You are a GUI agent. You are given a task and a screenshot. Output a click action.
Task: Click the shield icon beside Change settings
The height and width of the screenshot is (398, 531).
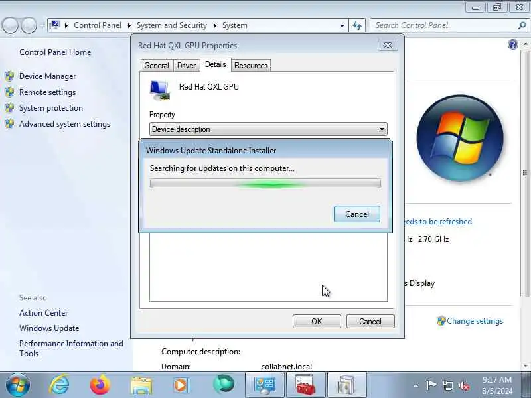tap(441, 321)
